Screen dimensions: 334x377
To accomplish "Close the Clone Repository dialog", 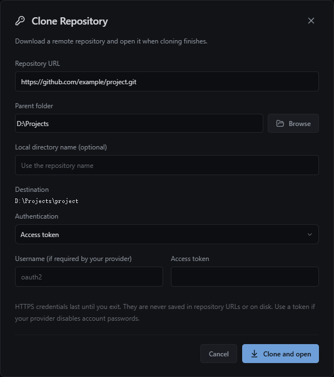I will click(311, 21).
